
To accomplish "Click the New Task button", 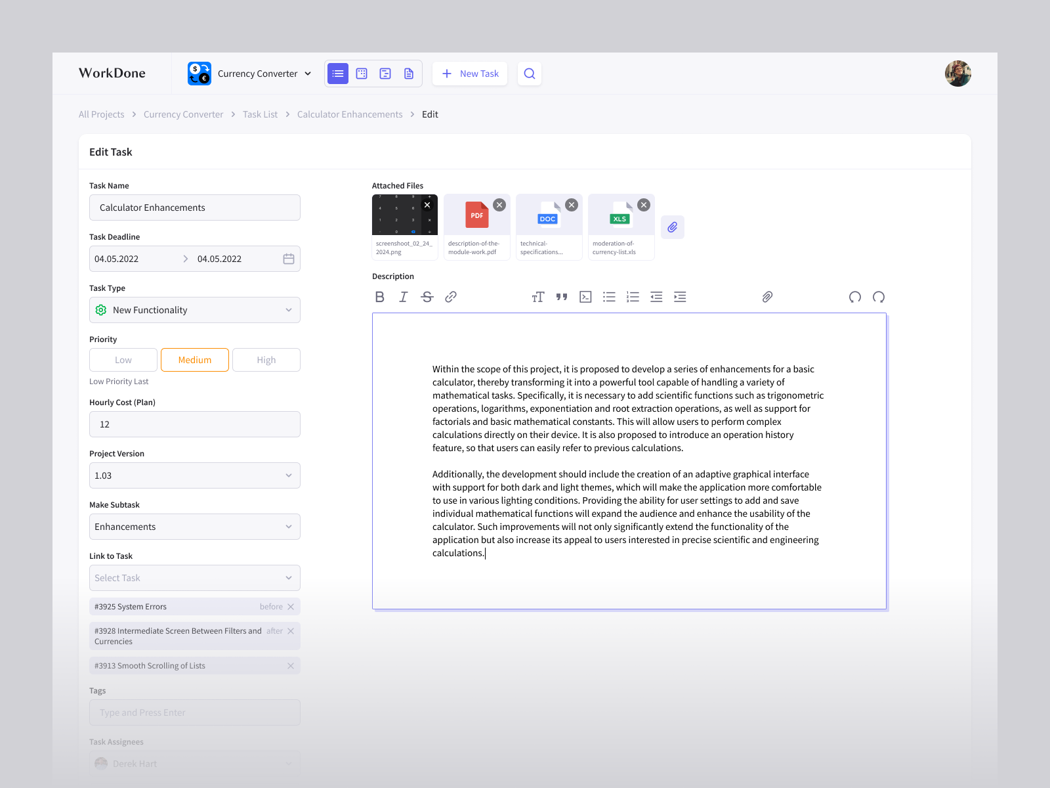I will pyautogui.click(x=470, y=74).
